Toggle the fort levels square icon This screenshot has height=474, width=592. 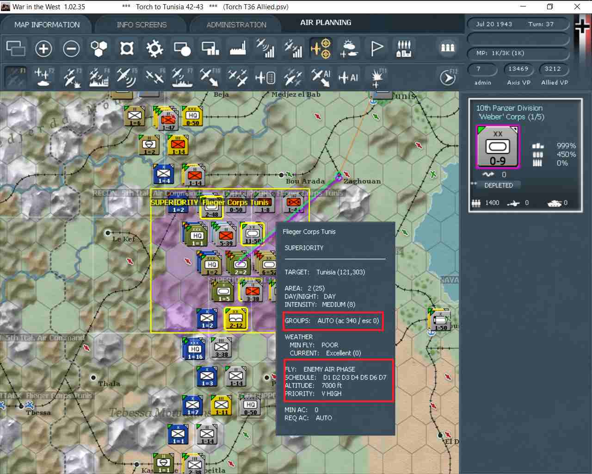tap(127, 48)
